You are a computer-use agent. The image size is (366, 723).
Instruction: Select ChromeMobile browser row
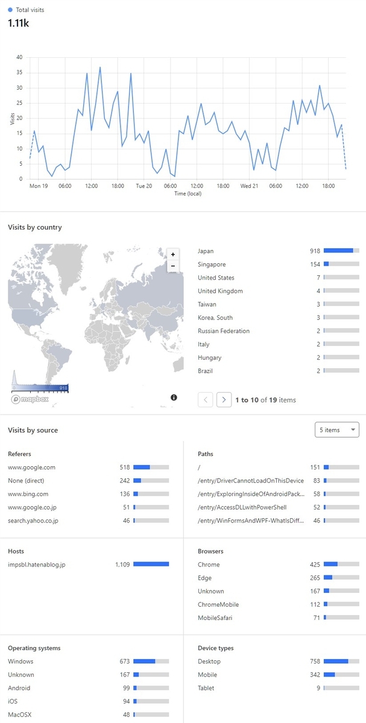pyautogui.click(x=279, y=604)
